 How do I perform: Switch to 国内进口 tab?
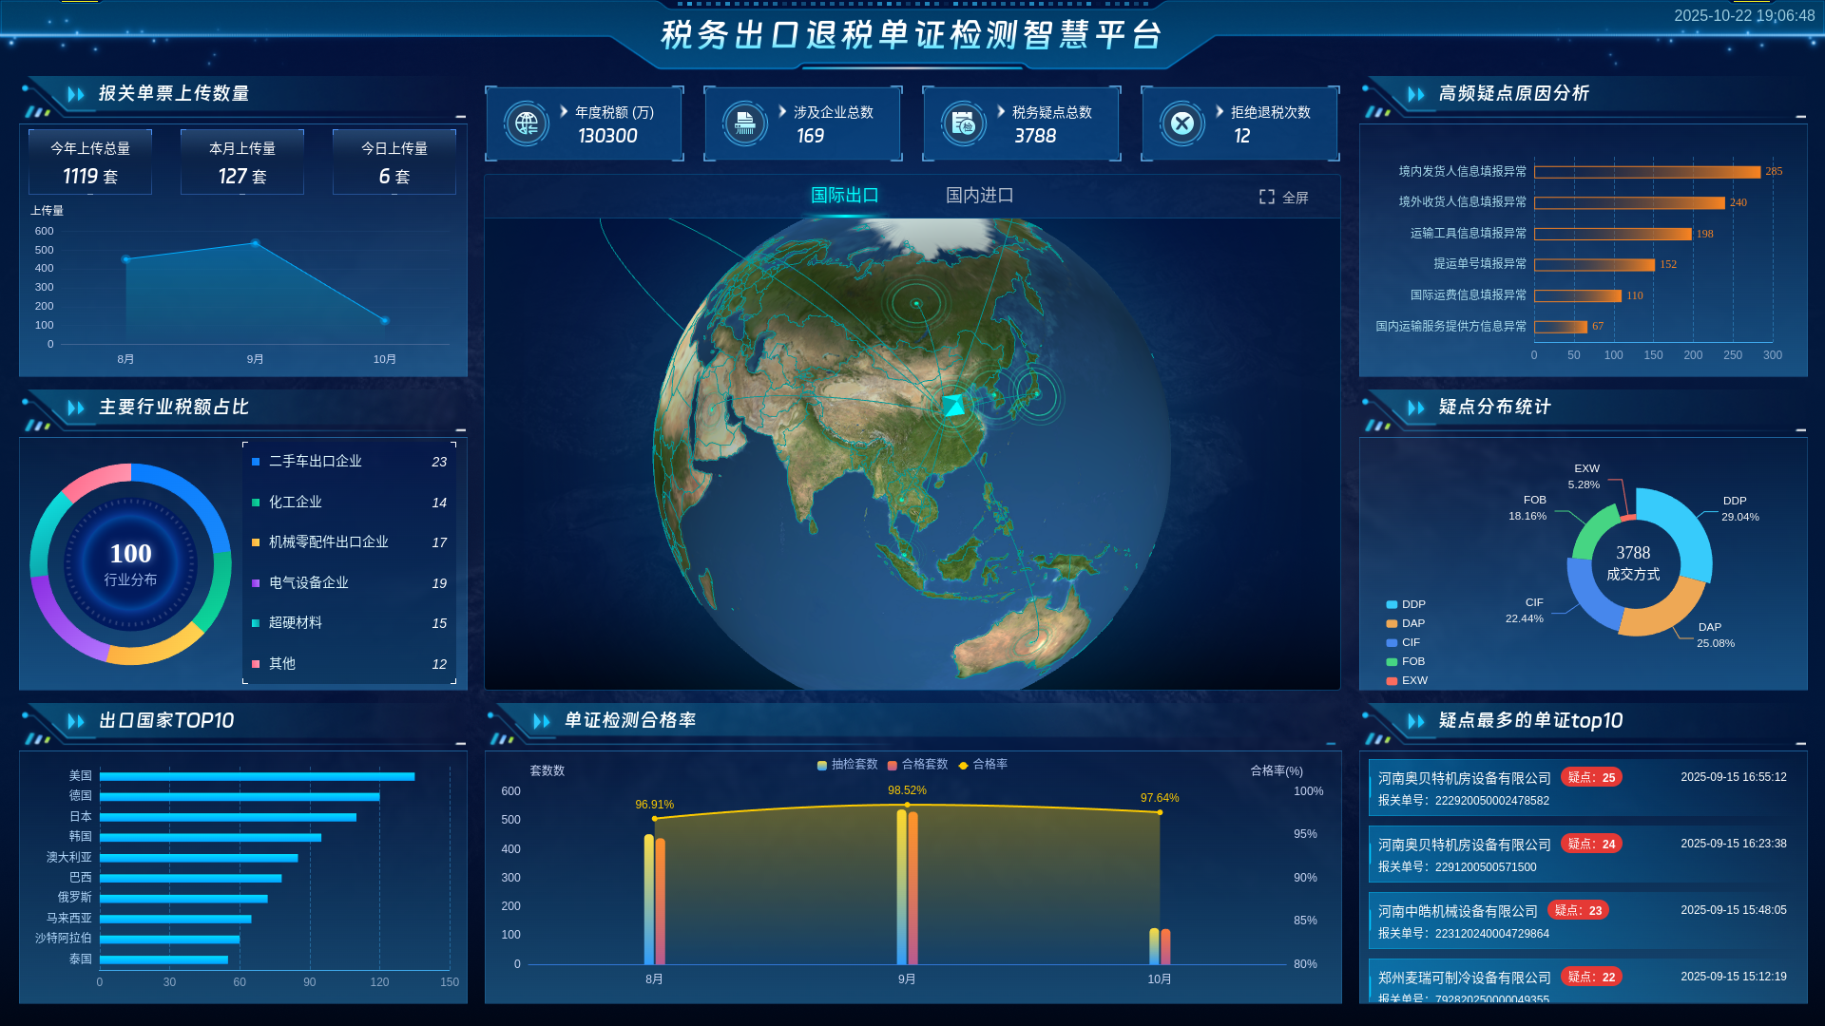click(x=979, y=196)
